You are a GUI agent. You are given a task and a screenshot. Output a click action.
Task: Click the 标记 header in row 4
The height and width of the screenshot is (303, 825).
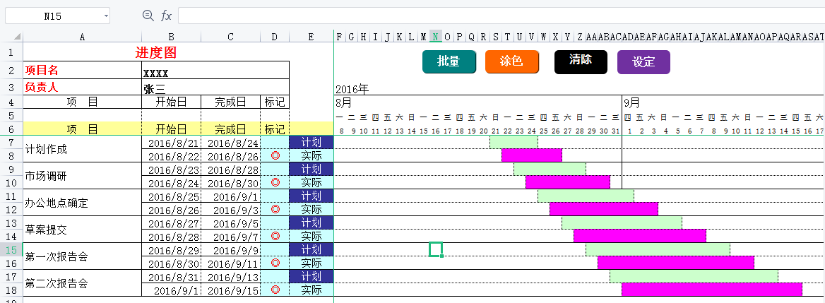(275, 102)
